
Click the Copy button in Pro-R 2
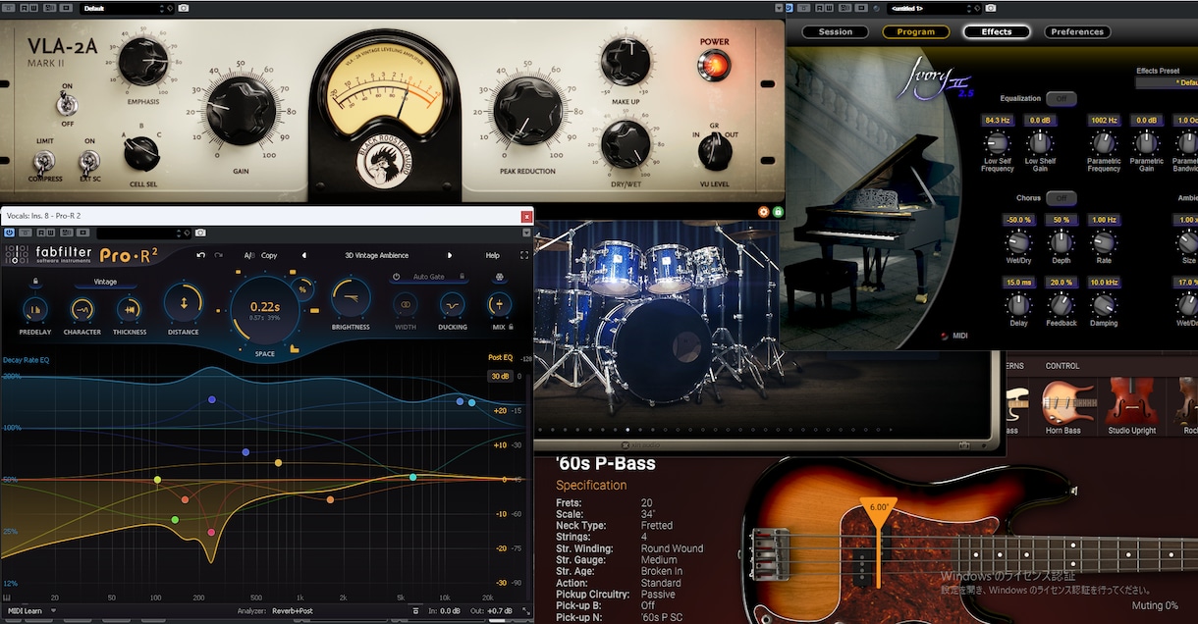click(x=269, y=255)
